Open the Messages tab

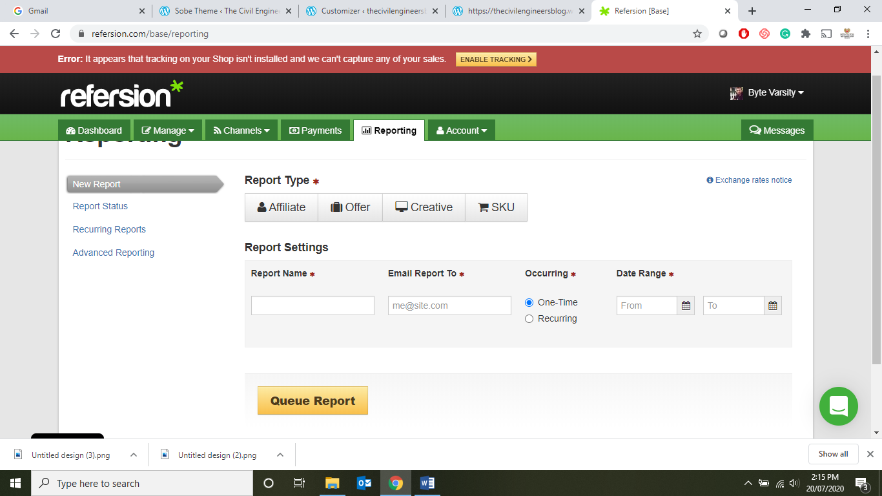(x=777, y=130)
